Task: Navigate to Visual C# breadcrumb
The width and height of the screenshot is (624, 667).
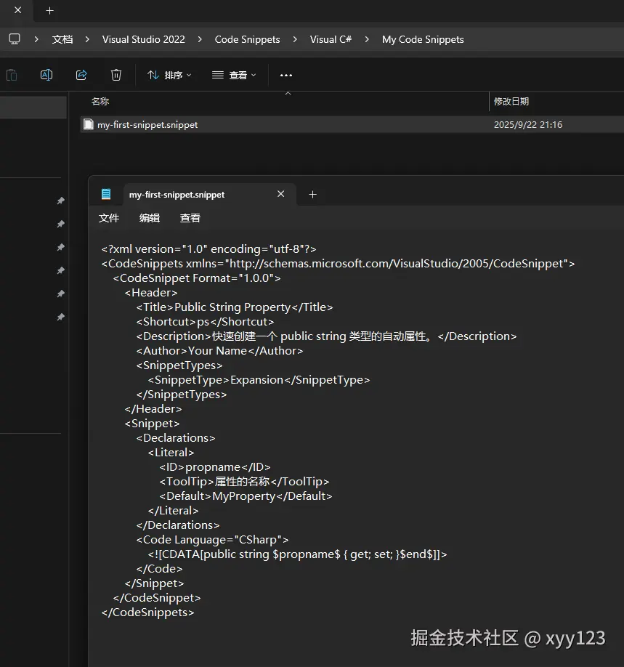Action: [331, 39]
